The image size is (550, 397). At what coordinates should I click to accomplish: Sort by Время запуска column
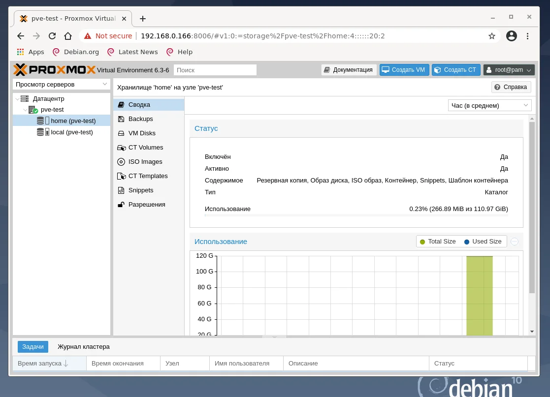pyautogui.click(x=49, y=364)
